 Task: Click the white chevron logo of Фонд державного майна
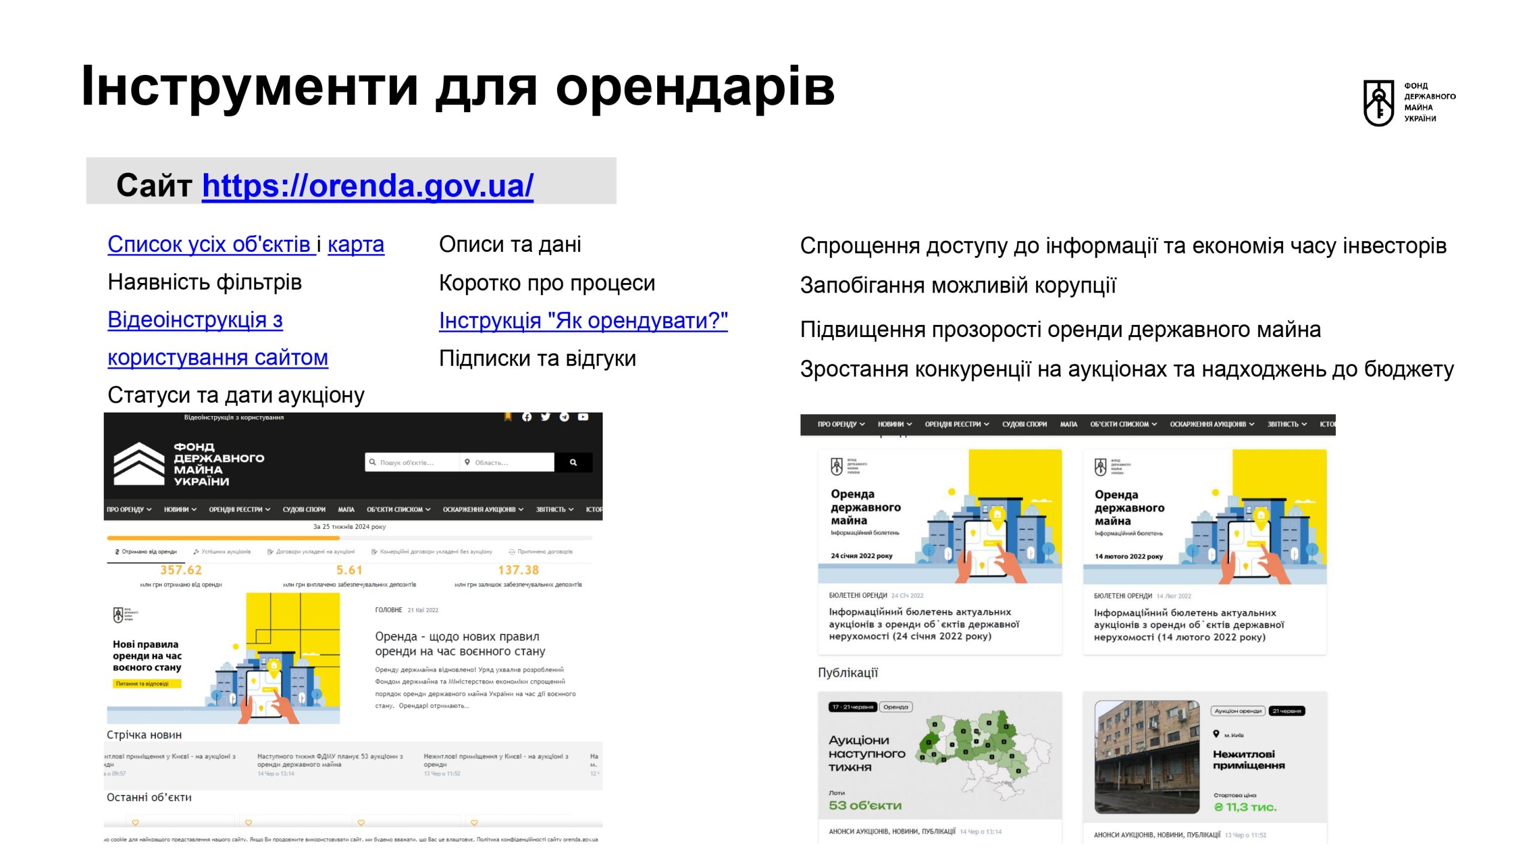tap(139, 463)
